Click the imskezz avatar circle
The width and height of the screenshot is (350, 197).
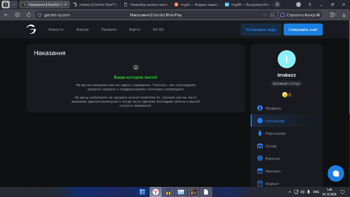[287, 59]
